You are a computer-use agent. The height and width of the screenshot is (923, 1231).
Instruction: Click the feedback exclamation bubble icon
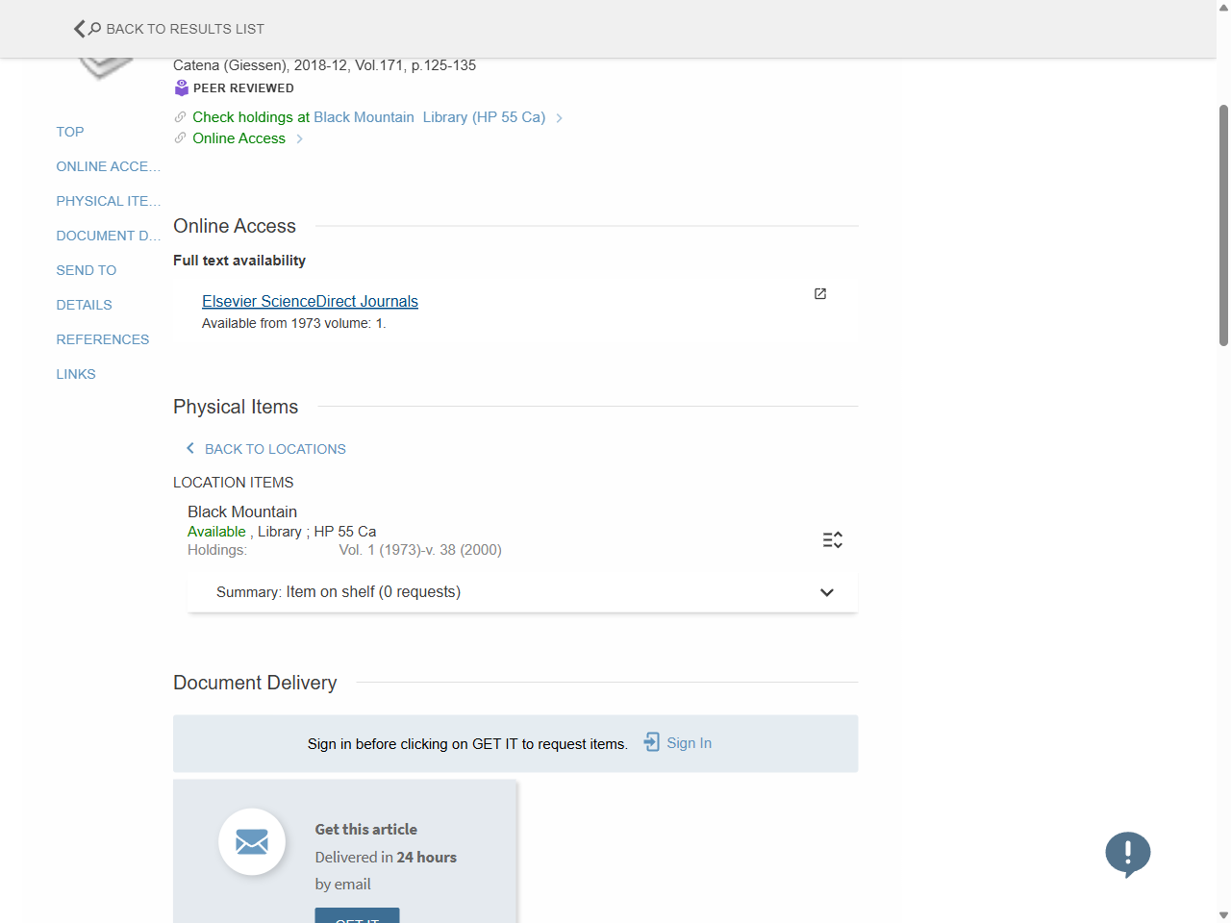[1127, 854]
